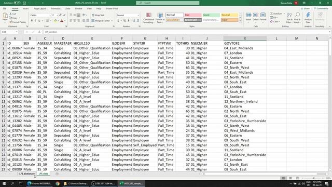The width and height of the screenshot is (332, 187).
Task: Apply the Neutral cell style
Action: click(x=229, y=15)
